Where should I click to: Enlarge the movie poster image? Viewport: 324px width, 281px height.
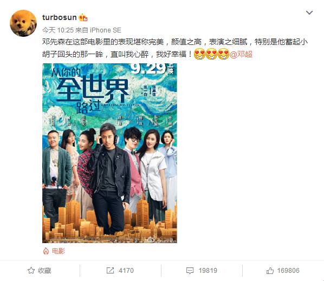[110, 153]
